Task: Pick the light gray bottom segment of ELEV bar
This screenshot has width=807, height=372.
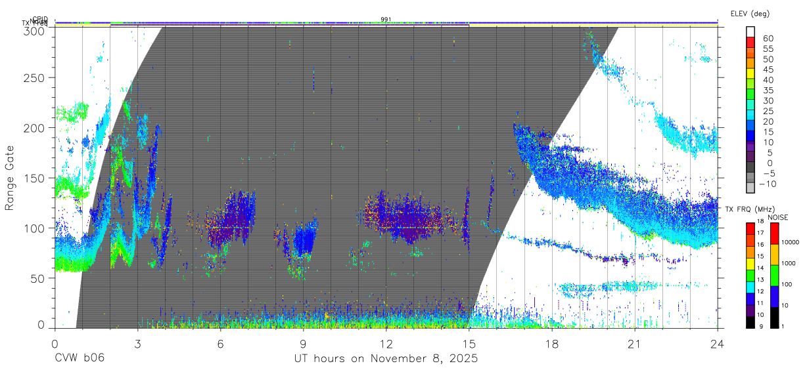Action: coord(750,188)
